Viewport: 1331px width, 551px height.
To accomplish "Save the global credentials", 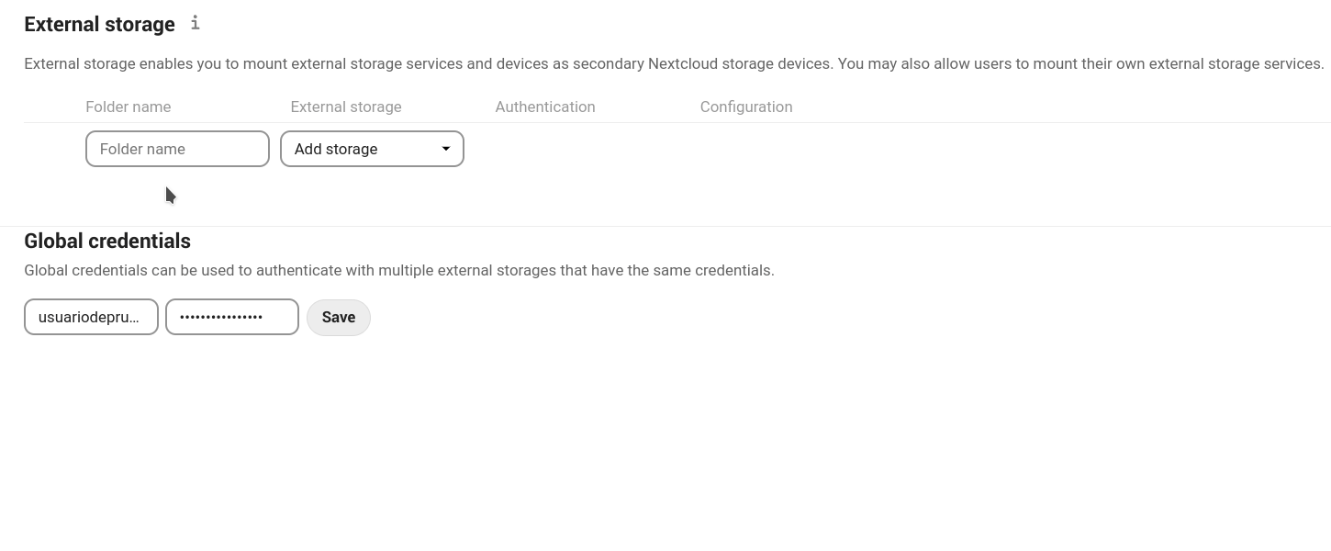I will pos(338,317).
